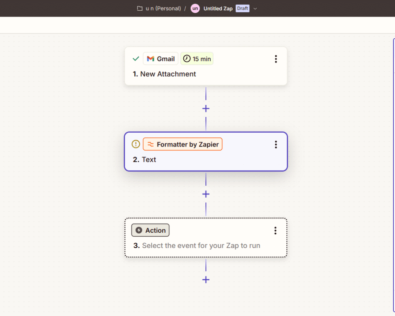This screenshot has height=316, width=395.
Task: Open the Formatter step's three-dot menu
Action: point(276,145)
